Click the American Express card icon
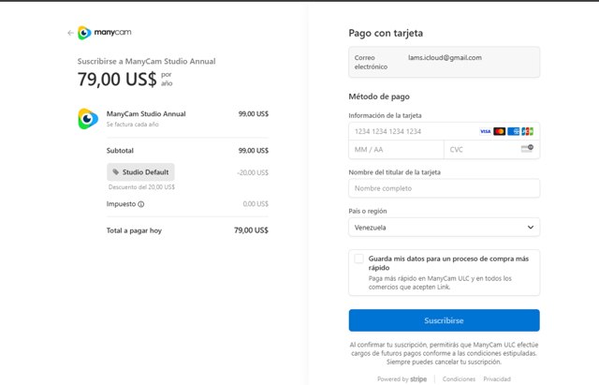The height and width of the screenshot is (385, 599). [514, 131]
